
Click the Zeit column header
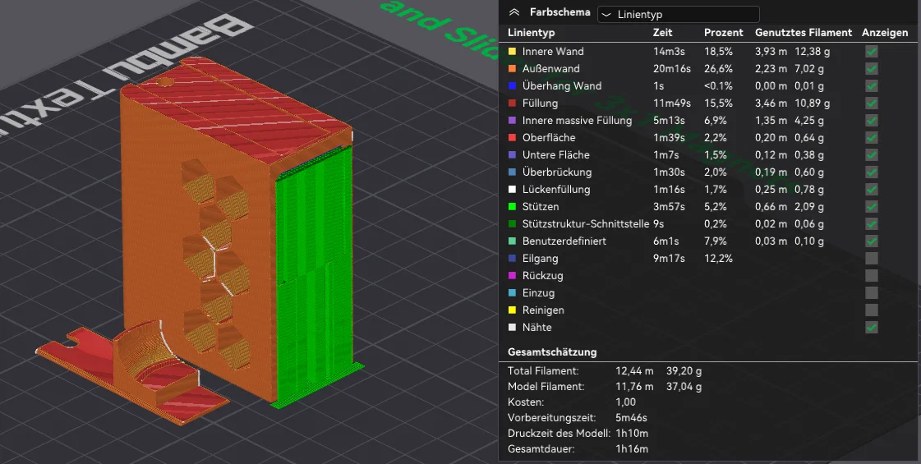click(x=662, y=33)
